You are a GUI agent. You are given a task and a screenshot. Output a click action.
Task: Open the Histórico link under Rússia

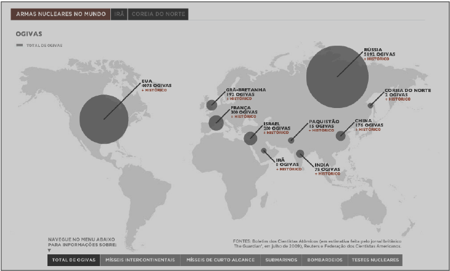point(377,60)
